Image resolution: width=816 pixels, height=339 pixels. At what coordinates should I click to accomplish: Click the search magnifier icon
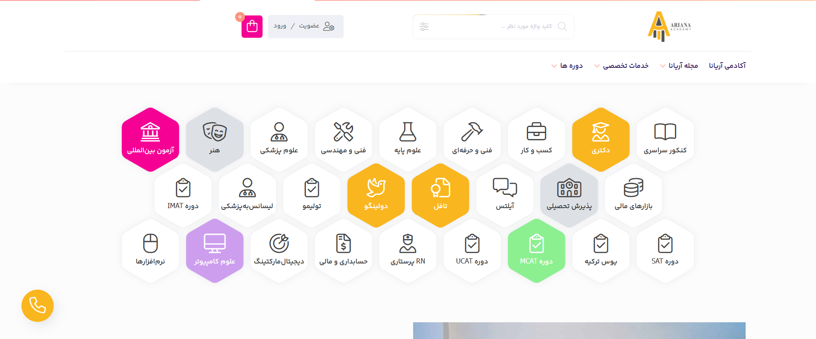tap(562, 27)
